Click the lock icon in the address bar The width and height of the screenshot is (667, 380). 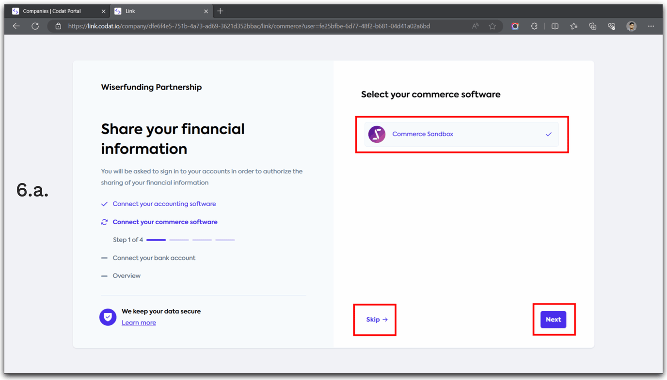click(58, 26)
